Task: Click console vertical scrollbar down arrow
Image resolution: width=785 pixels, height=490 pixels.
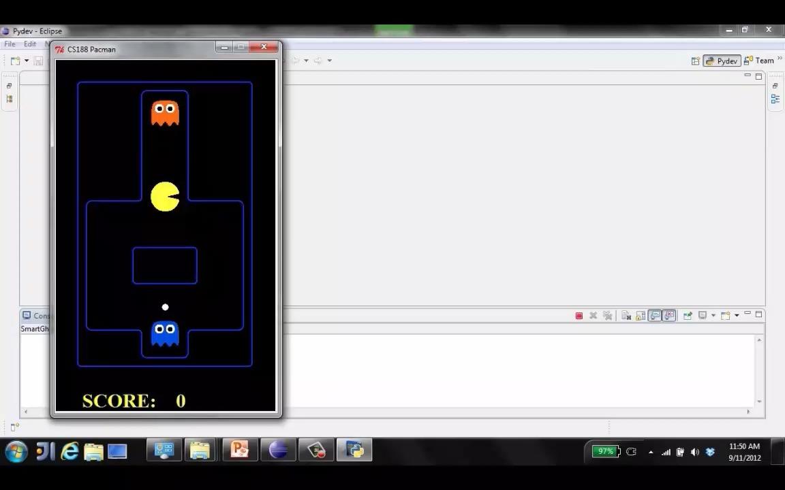Action: tap(760, 402)
